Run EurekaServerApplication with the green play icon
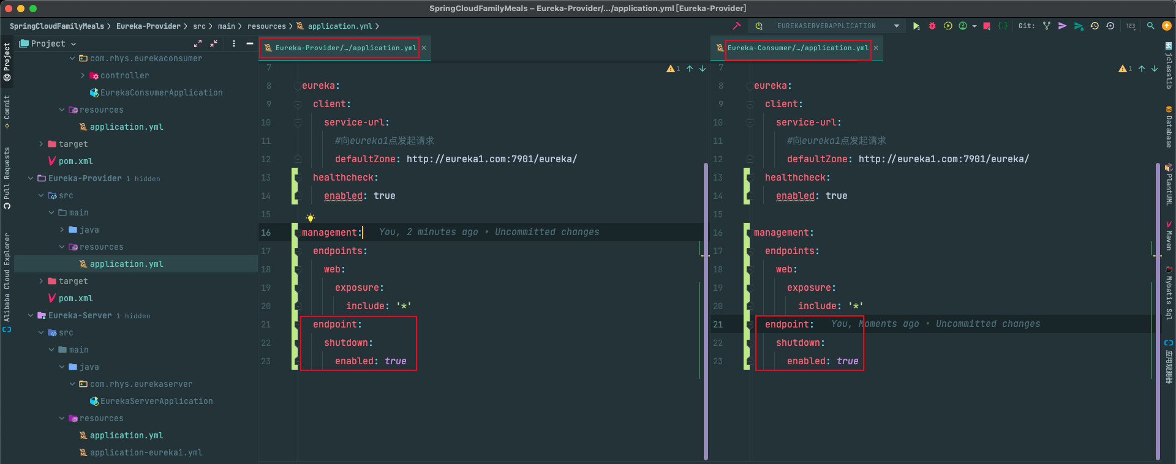This screenshot has width=1176, height=464. [x=916, y=26]
